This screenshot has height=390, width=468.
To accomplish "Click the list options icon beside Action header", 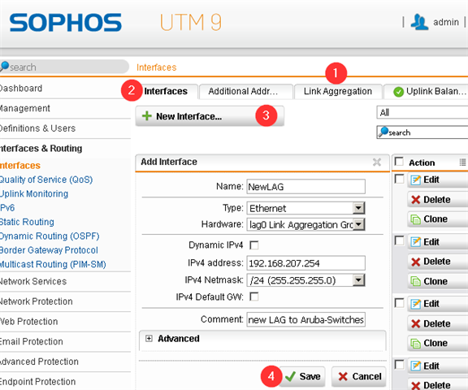I will [x=462, y=162].
